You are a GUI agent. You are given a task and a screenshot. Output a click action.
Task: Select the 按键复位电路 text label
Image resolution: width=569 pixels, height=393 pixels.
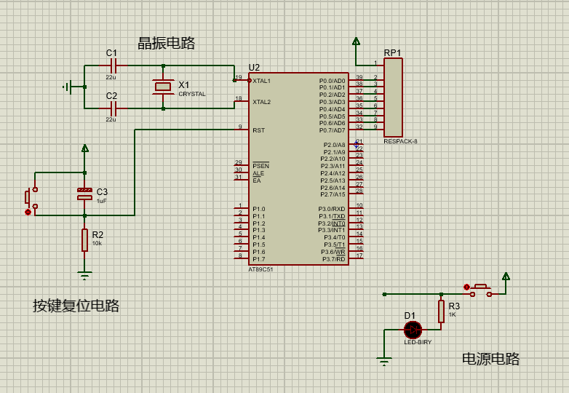76,306
